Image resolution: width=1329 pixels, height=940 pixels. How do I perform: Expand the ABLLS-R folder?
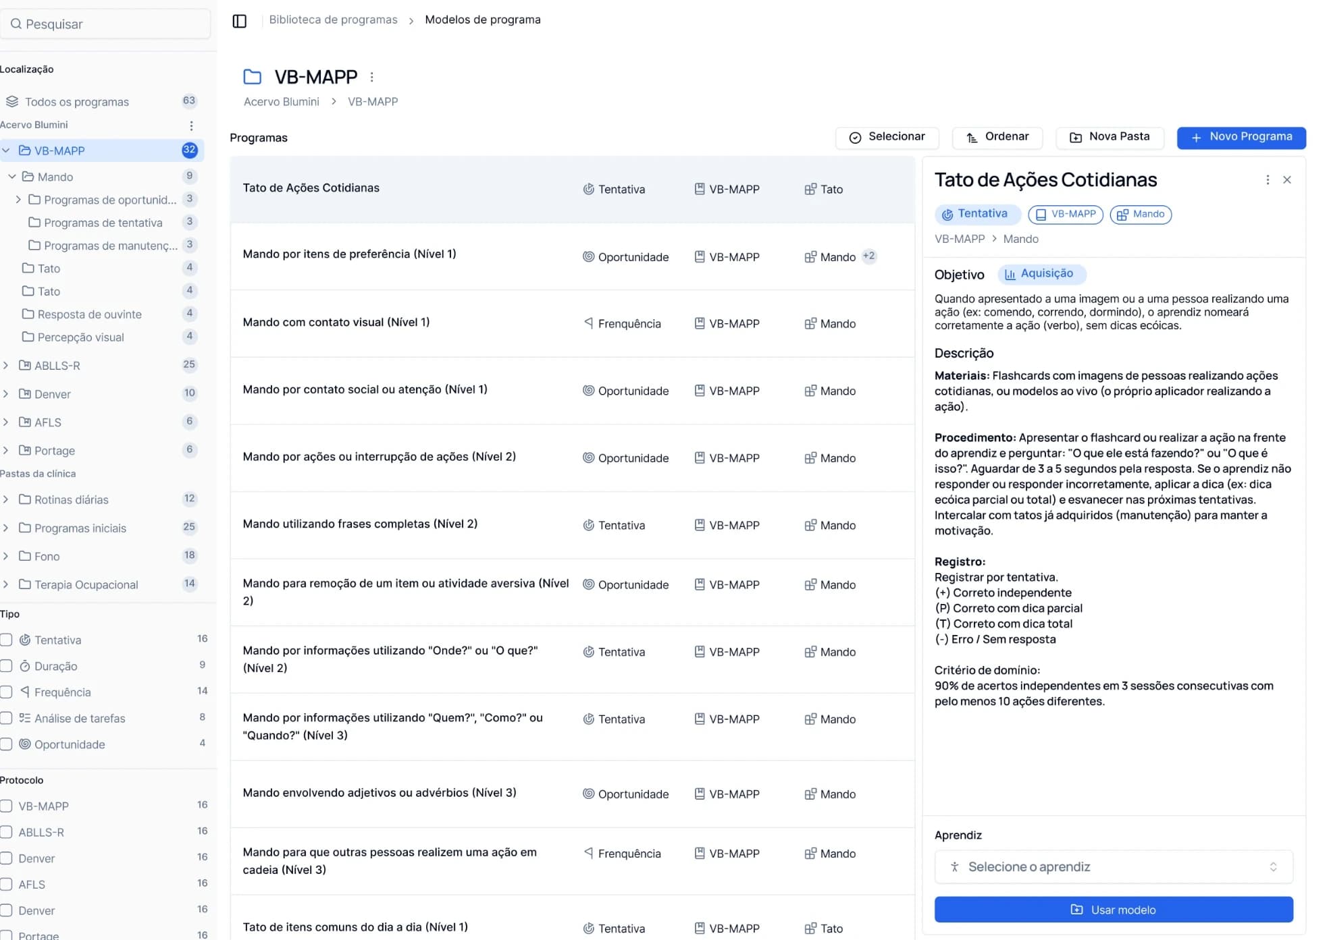pos(6,366)
